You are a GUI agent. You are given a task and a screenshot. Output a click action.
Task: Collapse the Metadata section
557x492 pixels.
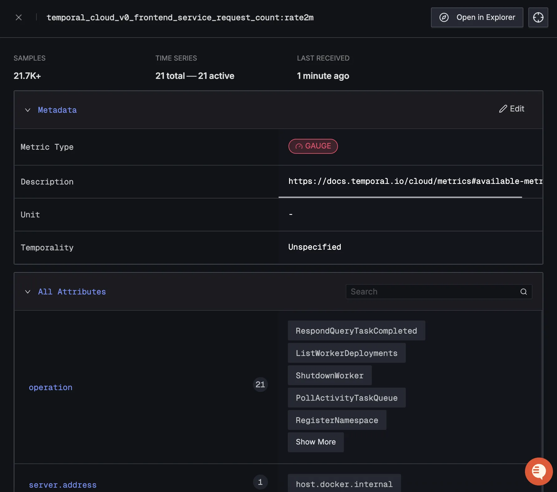click(x=27, y=110)
